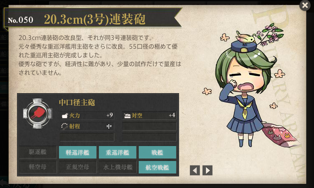
Task: Select the 航空戦艦 ship type tile
Action: click(157, 167)
